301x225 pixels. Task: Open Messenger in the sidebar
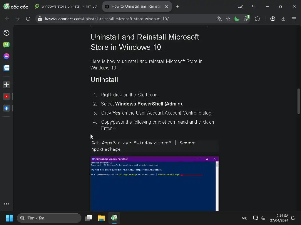pos(6,56)
